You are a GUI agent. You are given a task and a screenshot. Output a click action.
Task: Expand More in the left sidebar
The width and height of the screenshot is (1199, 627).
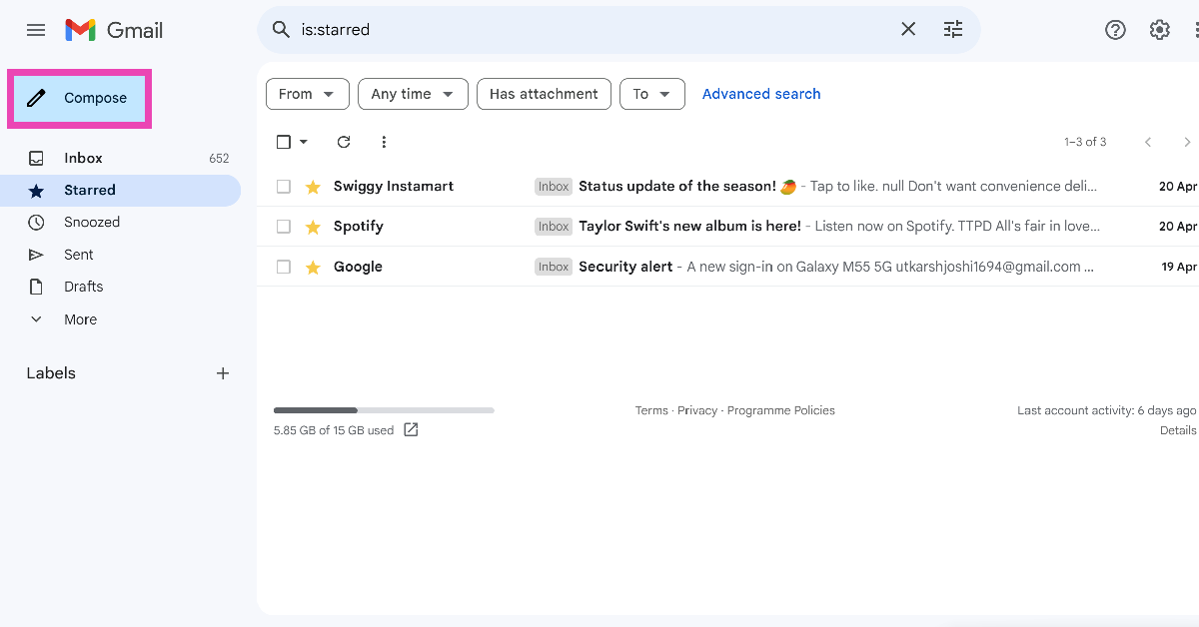80,319
